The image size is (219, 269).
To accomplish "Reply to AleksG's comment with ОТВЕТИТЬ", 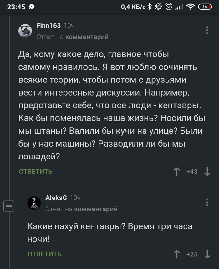I will (44, 254).
